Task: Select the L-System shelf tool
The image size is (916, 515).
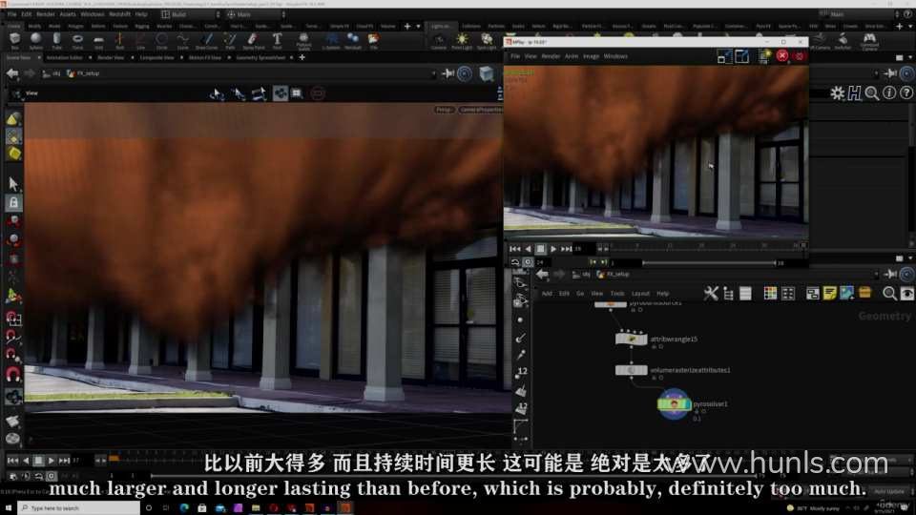Action: [331, 40]
